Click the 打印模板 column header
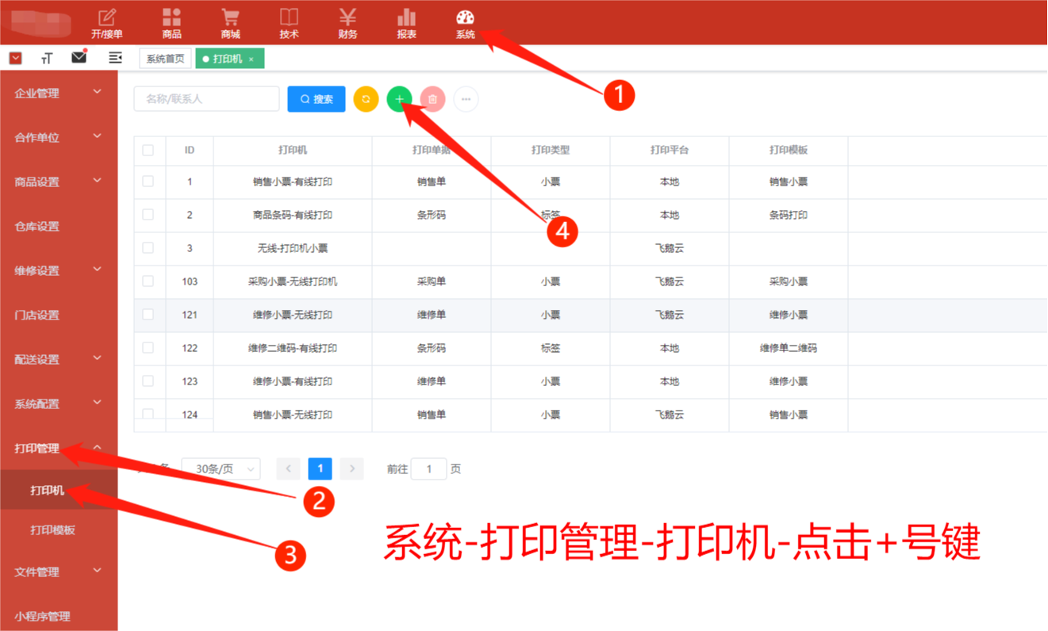Viewport: 1048px width, 631px height. [789, 150]
